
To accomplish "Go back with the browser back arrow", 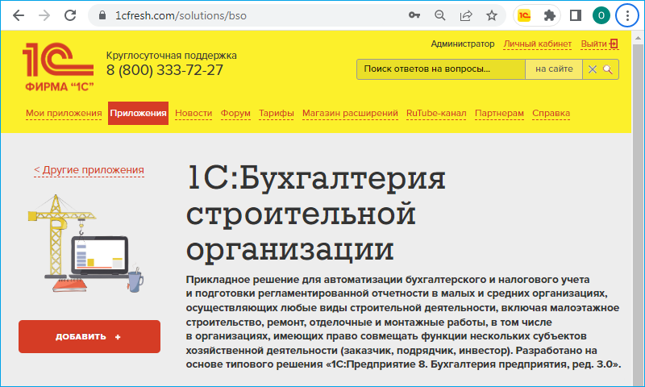I will 19,15.
